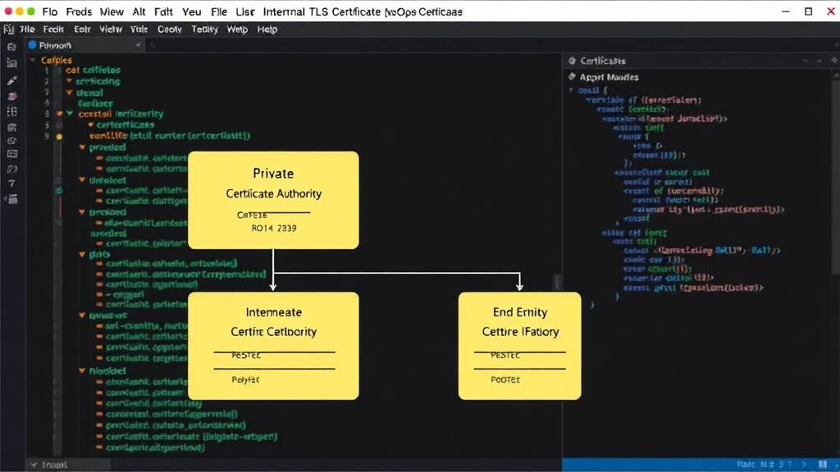Click the purple bucket icon in sidebar

tap(11, 97)
